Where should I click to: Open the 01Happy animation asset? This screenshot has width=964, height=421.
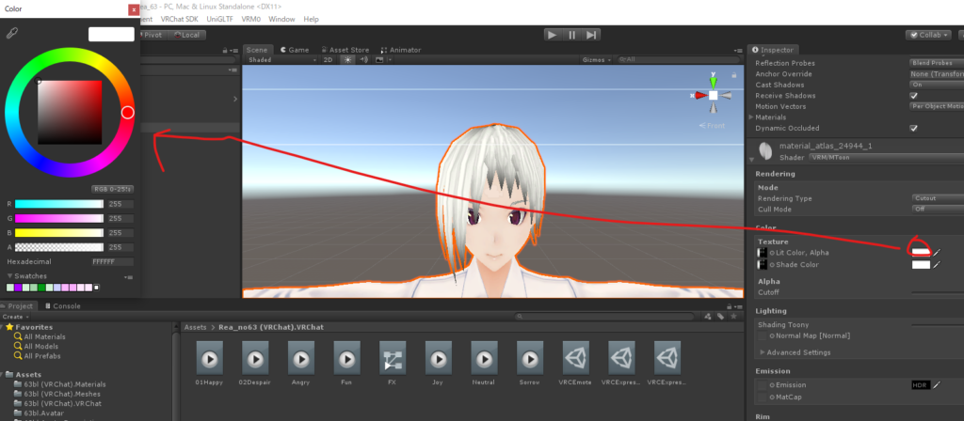(209, 358)
